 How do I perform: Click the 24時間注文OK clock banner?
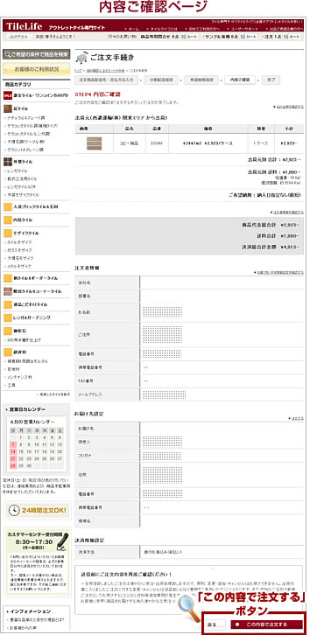(37, 510)
